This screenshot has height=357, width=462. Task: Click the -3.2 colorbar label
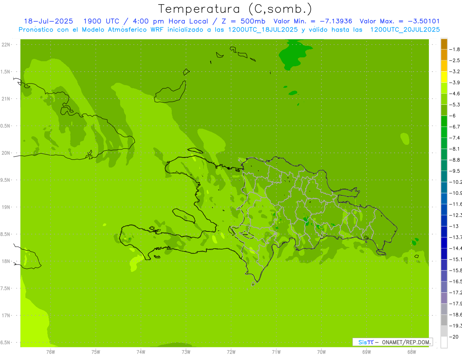(455, 72)
